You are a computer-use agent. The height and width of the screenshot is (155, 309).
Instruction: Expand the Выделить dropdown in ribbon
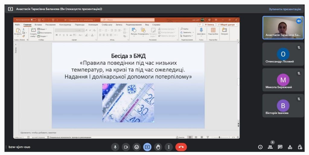point(188,36)
